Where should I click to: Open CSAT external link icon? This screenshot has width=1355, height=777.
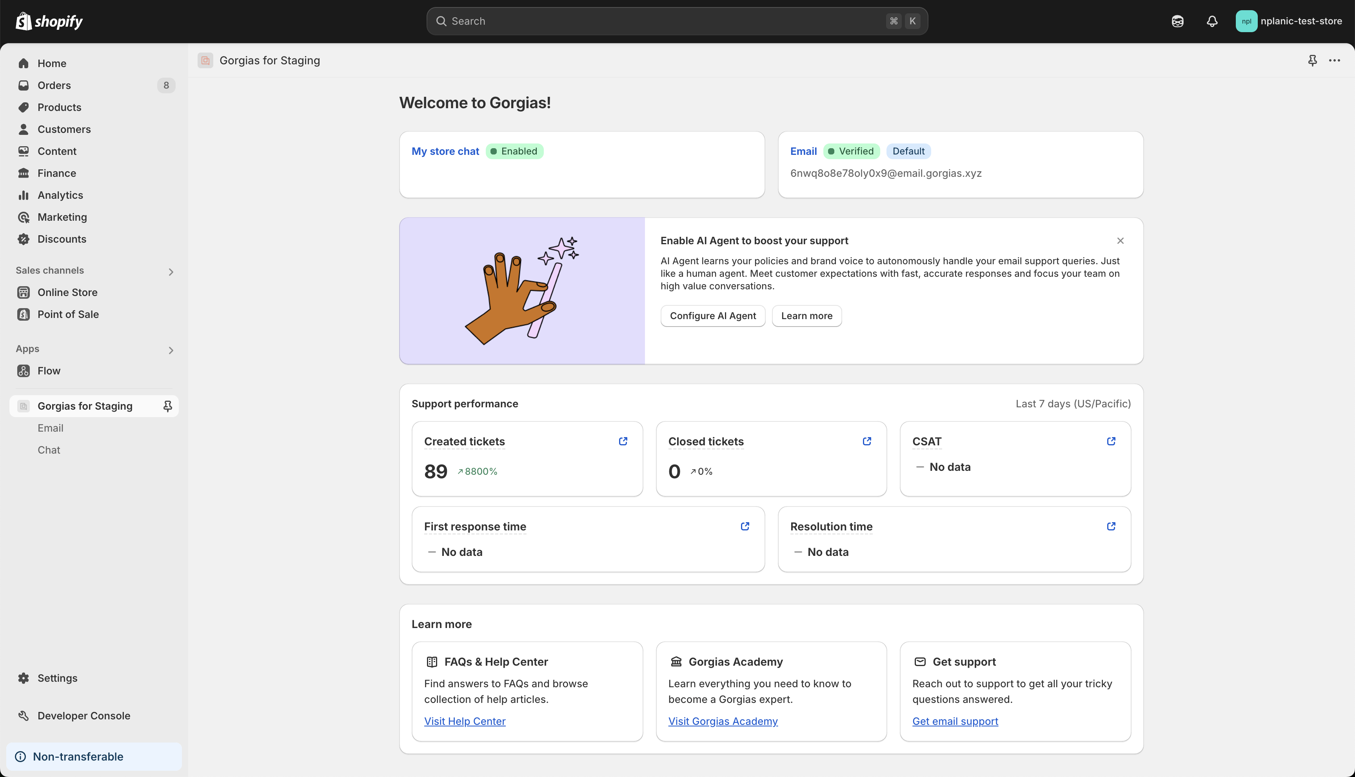(1111, 441)
